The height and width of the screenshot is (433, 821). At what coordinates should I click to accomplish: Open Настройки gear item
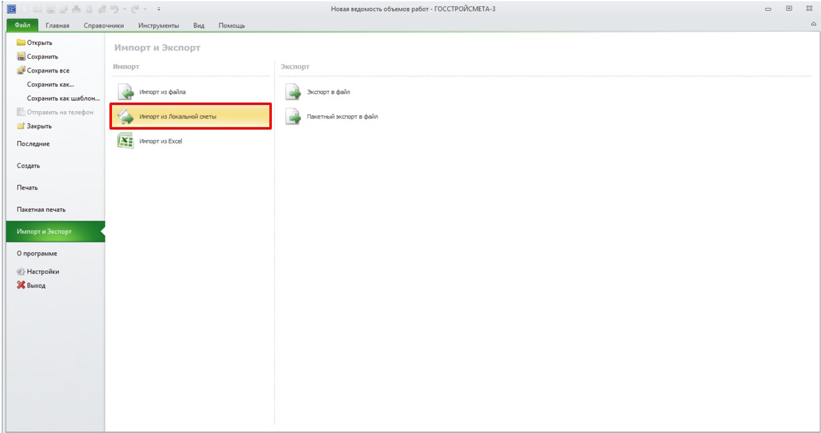click(x=38, y=271)
